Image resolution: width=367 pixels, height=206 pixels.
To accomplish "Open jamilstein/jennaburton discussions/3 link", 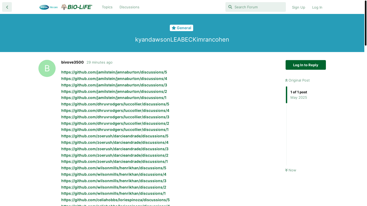I will [x=114, y=85].
